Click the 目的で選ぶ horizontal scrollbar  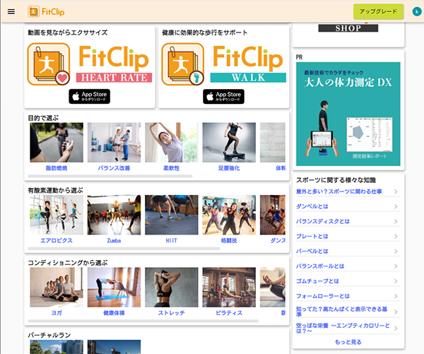pos(110,176)
